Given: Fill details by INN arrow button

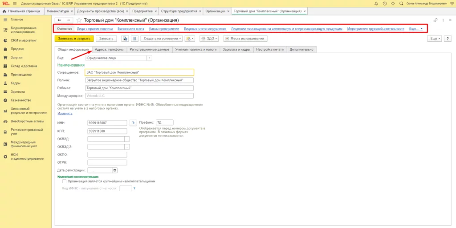Looking at the screenshot, I should [x=133, y=123].
